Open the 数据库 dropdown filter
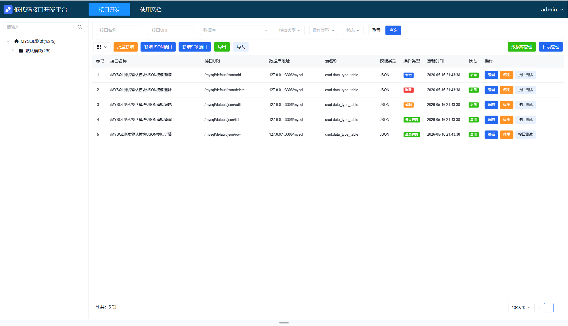Viewport: 568px width, 326px height. [x=235, y=30]
